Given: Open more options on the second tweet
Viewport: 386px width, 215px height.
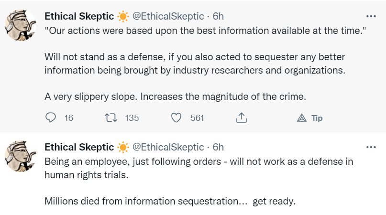Looking at the screenshot, I should [370, 147].
